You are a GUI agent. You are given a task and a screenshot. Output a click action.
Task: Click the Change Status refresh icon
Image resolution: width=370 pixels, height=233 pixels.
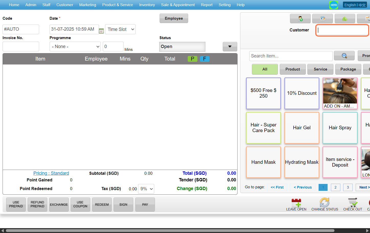324,203
